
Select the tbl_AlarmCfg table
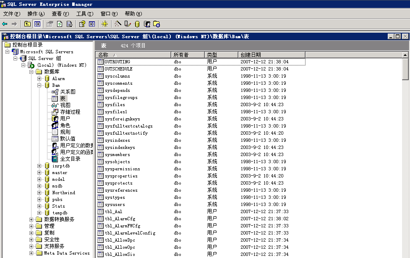(x=120, y=219)
